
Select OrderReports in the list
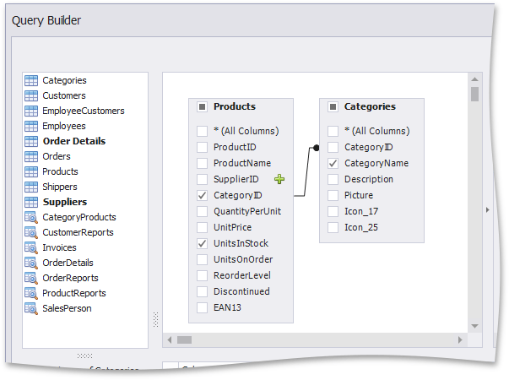70,278
